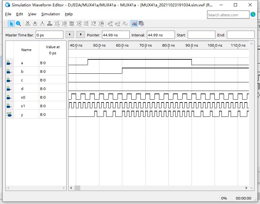Viewport: 260px width, 204px height.
Task: Run Functional Simulation icon
Action: pyautogui.click(x=110, y=24)
